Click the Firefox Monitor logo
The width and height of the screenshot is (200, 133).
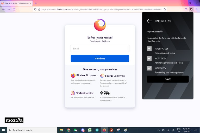point(82,93)
